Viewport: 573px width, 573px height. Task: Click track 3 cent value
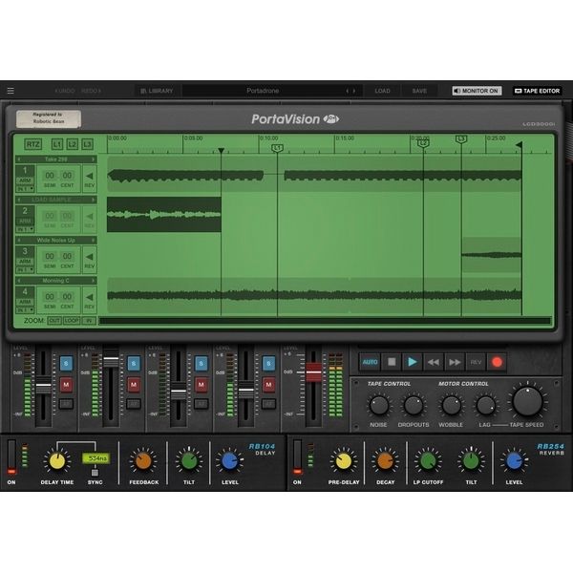[67, 256]
